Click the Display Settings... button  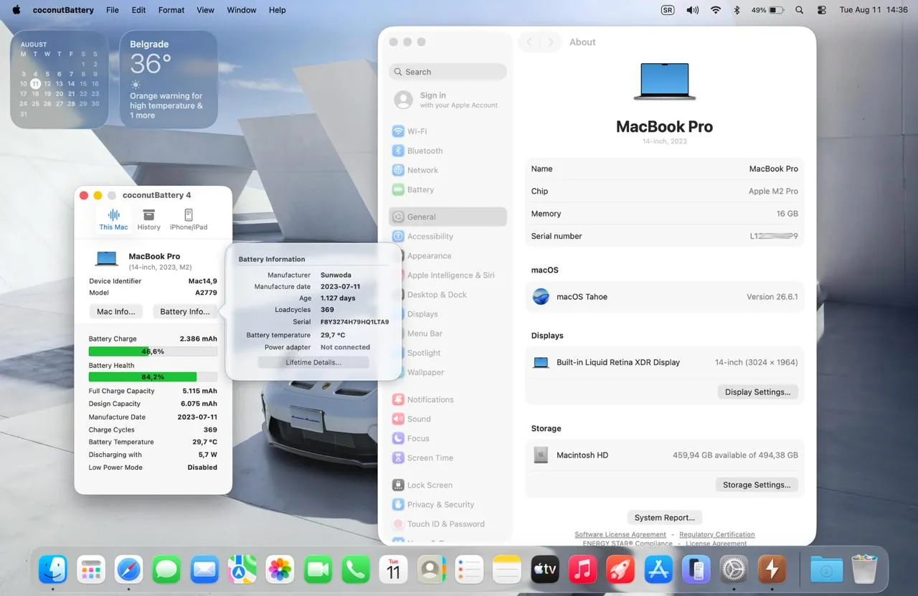tap(757, 392)
